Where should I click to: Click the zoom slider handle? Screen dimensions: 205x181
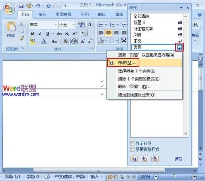(x=175, y=176)
